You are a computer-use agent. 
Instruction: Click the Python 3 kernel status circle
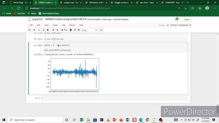(x=190, y=25)
